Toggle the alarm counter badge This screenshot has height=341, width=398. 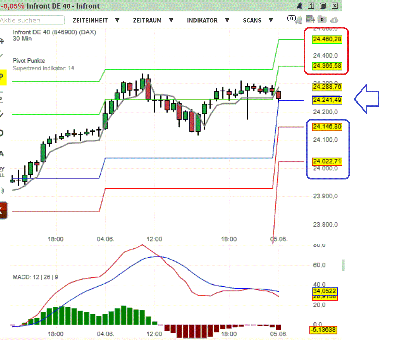tap(291, 18)
